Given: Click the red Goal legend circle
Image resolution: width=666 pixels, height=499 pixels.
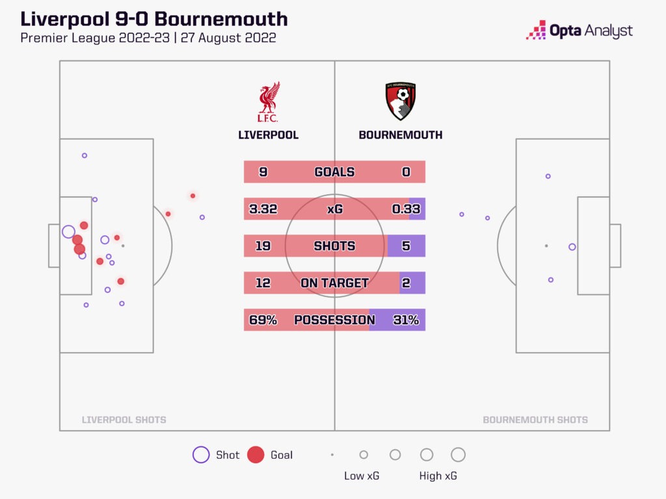Looking at the screenshot, I should click(x=256, y=455).
